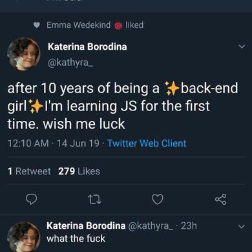Expand the reply tweet's chevron menu
The width and height of the screenshot is (252, 252).
[242, 226]
